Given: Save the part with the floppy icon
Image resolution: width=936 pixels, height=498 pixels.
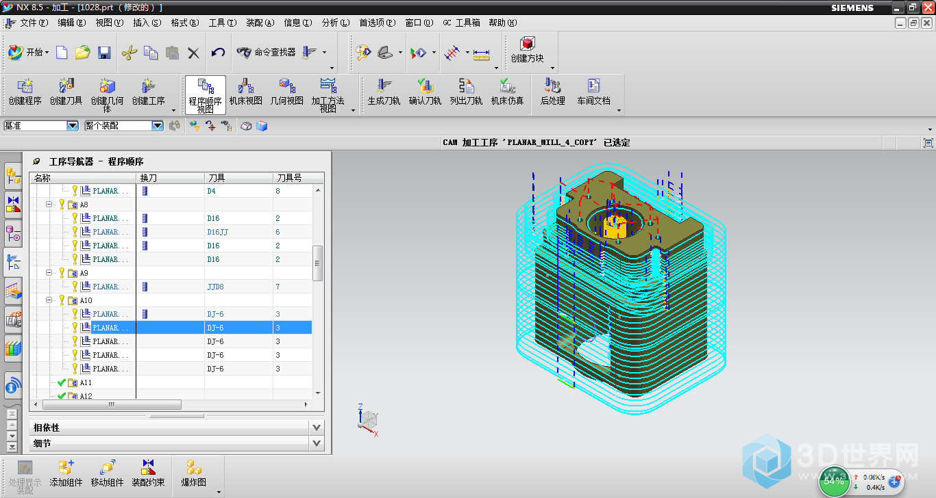Looking at the screenshot, I should 104,53.
